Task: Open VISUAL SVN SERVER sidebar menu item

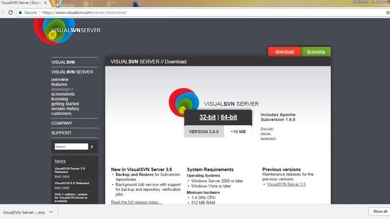Action: coord(72,72)
